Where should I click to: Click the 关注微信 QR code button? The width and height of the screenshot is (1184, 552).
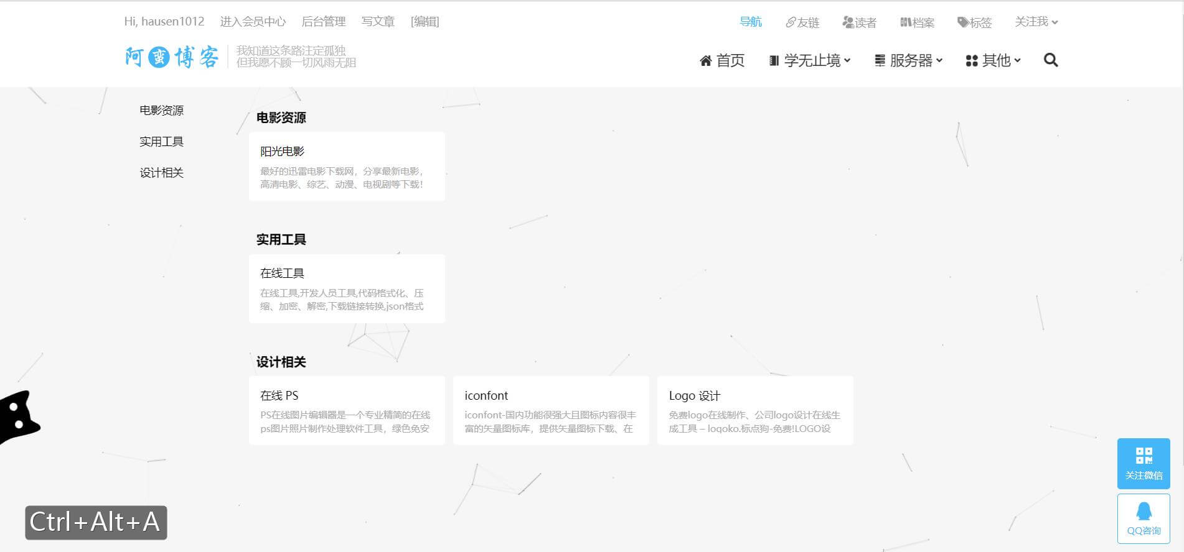(x=1144, y=463)
